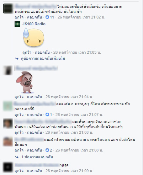Click the like icon showing 2 reactions
Viewport: 143px width, 175px height.
coord(47,150)
